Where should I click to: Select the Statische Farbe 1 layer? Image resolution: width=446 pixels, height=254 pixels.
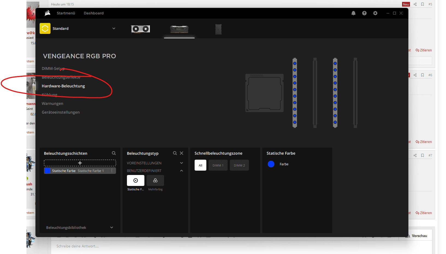click(80, 171)
